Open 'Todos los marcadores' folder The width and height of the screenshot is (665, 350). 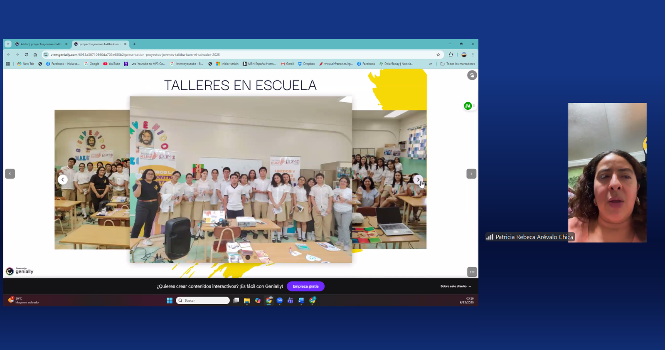[458, 64]
